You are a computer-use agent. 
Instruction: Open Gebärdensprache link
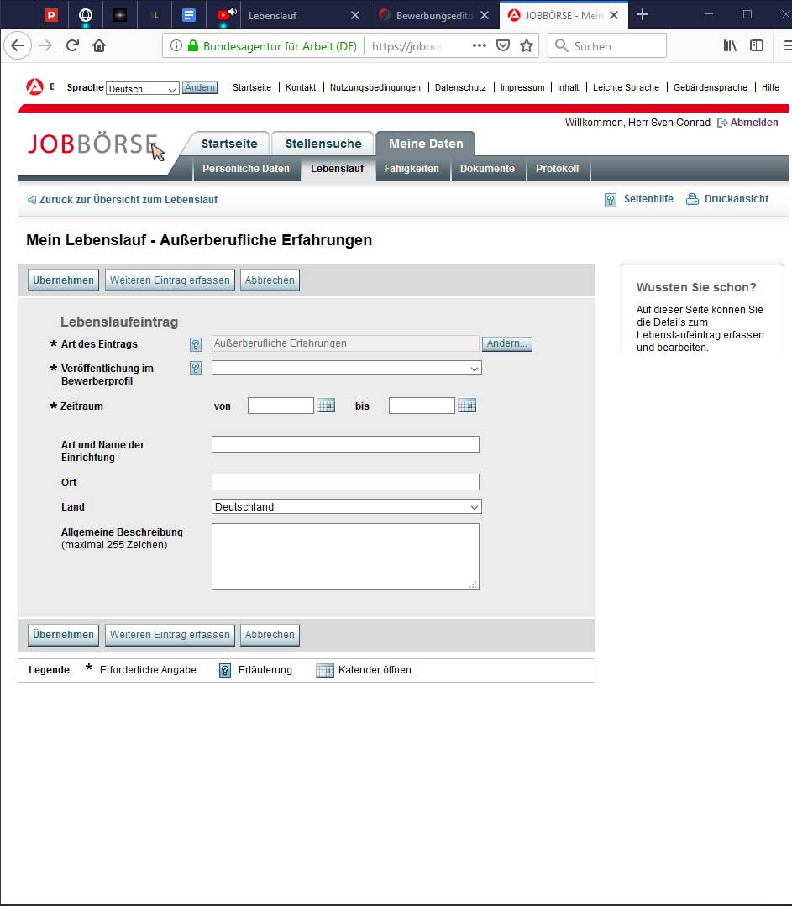click(711, 88)
